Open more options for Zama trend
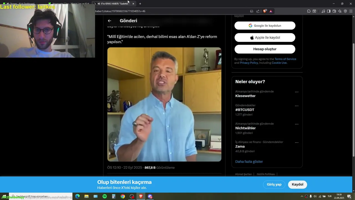 coord(296,142)
